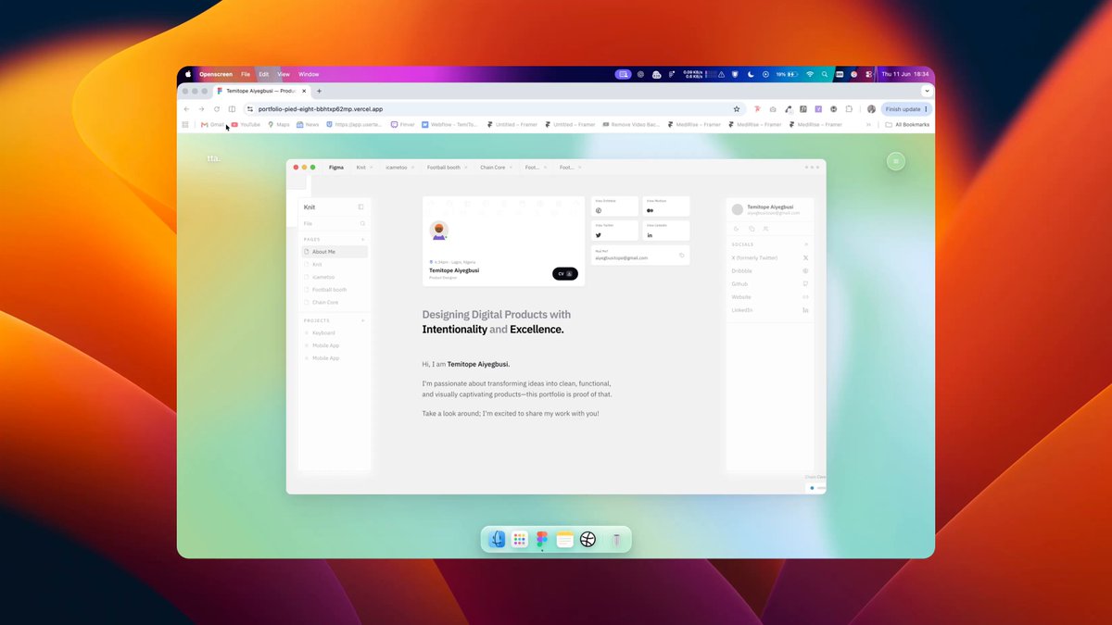This screenshot has height=625, width=1112.
Task: Open the YouTube bookmark
Action: [246, 124]
